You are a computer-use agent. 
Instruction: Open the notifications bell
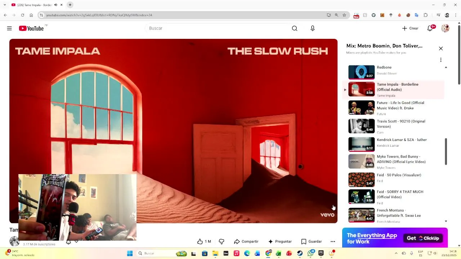click(x=430, y=28)
